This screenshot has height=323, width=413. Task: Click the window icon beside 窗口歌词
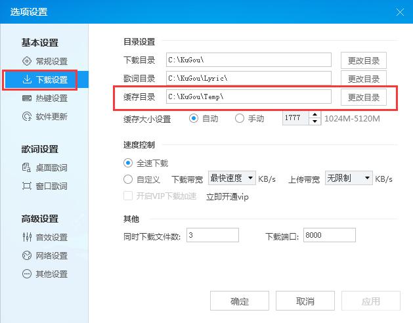pos(27,186)
